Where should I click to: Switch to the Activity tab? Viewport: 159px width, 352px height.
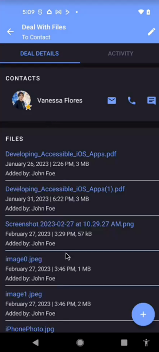121,53
